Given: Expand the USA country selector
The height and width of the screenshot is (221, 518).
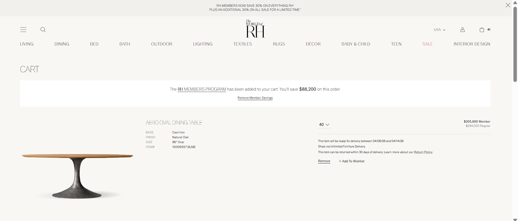Looking at the screenshot, I should pos(439,30).
